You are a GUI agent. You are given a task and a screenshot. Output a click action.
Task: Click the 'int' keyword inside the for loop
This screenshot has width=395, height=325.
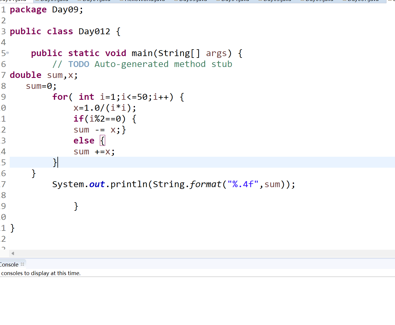pyautogui.click(x=86, y=97)
